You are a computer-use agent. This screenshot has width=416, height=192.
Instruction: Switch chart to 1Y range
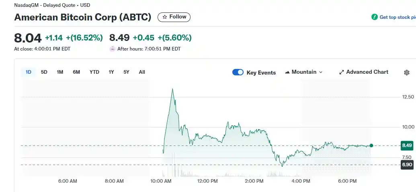click(x=111, y=72)
